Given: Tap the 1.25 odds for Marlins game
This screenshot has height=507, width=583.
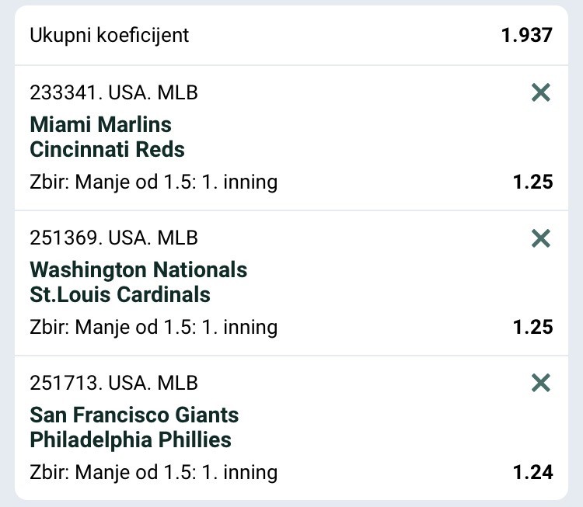Looking at the screenshot, I should tap(532, 182).
